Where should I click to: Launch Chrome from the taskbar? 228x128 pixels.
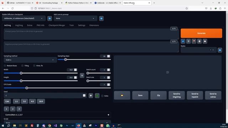click(50, 126)
